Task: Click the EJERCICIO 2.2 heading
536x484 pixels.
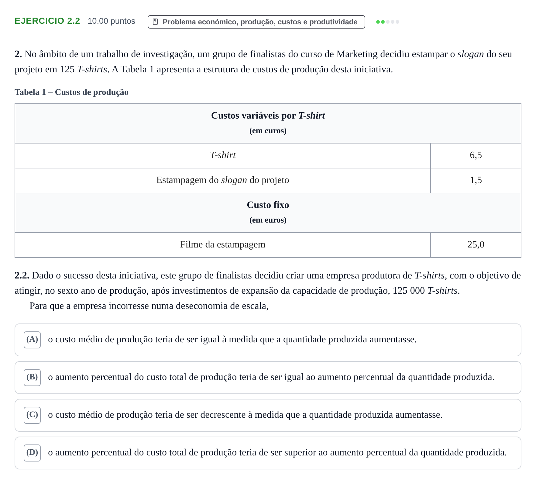Action: 47,21
